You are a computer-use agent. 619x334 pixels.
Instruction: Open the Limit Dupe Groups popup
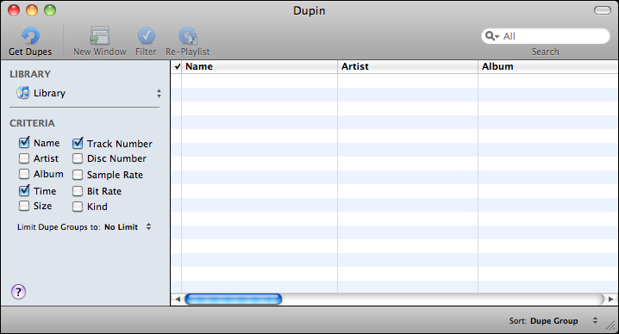click(128, 226)
